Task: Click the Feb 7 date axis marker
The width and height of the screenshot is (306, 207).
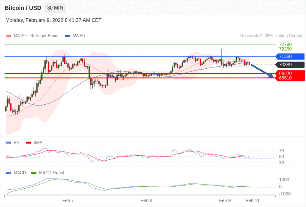Action: click(x=68, y=200)
